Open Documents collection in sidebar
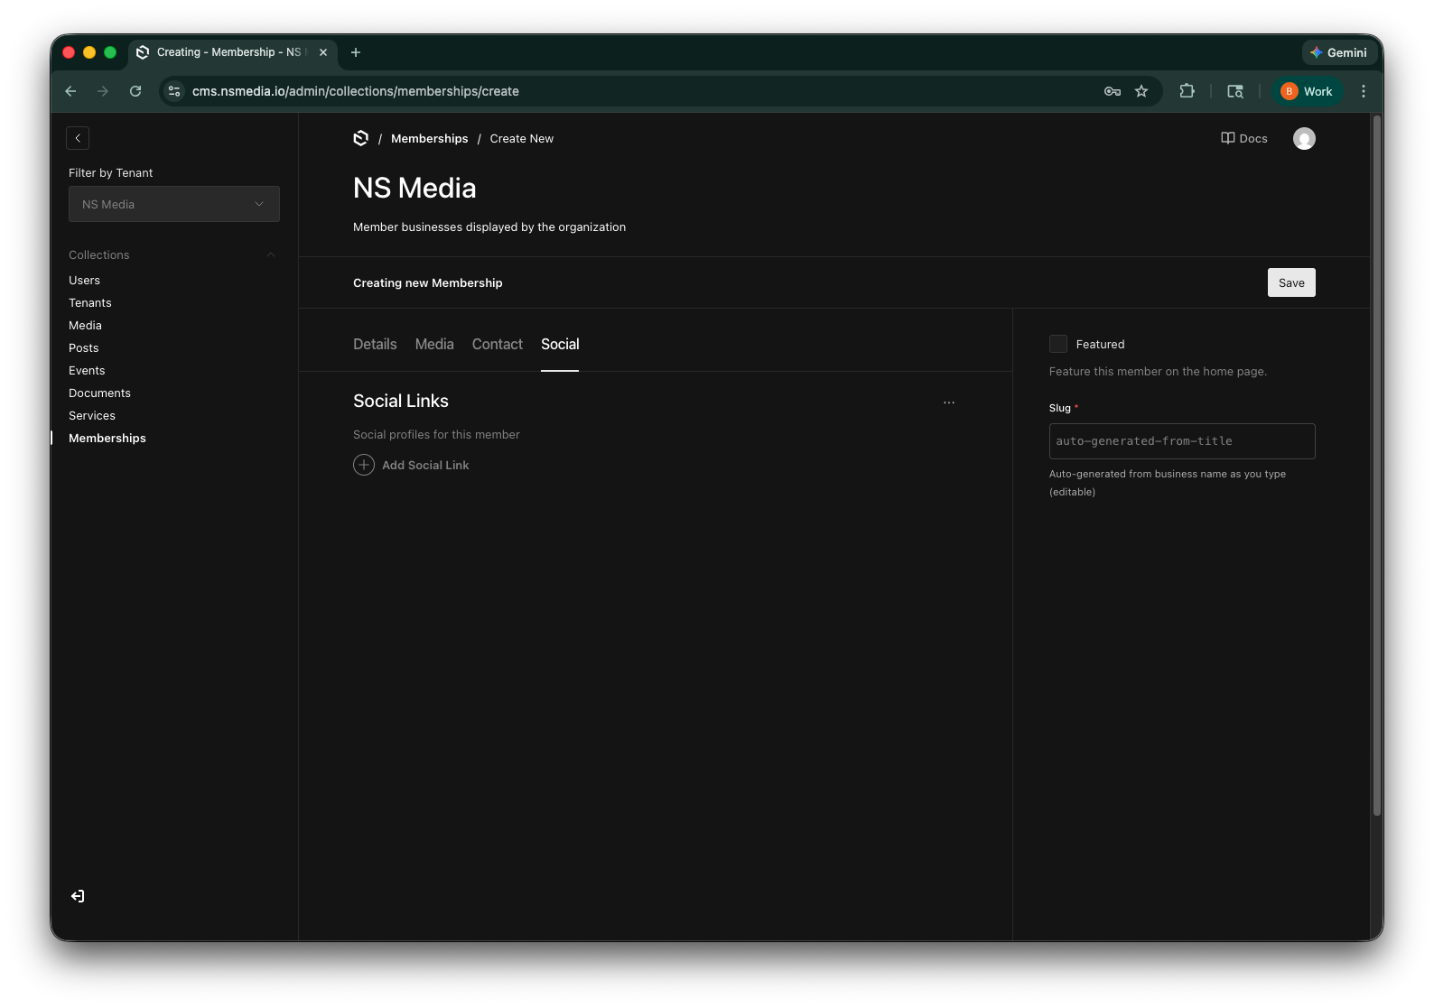 99,393
